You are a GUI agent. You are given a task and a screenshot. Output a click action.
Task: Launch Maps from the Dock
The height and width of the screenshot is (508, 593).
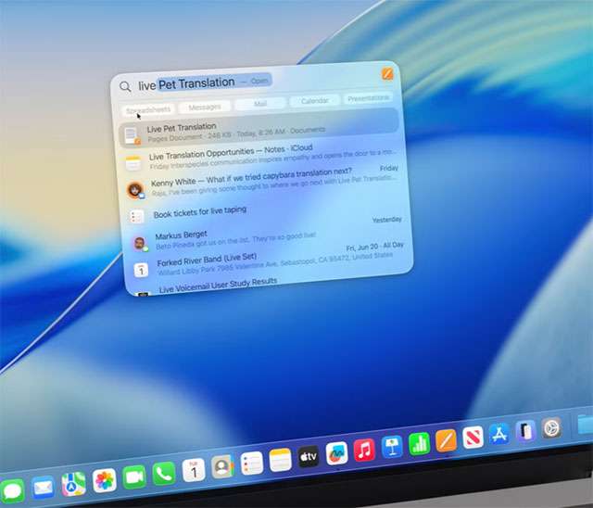pos(73,484)
